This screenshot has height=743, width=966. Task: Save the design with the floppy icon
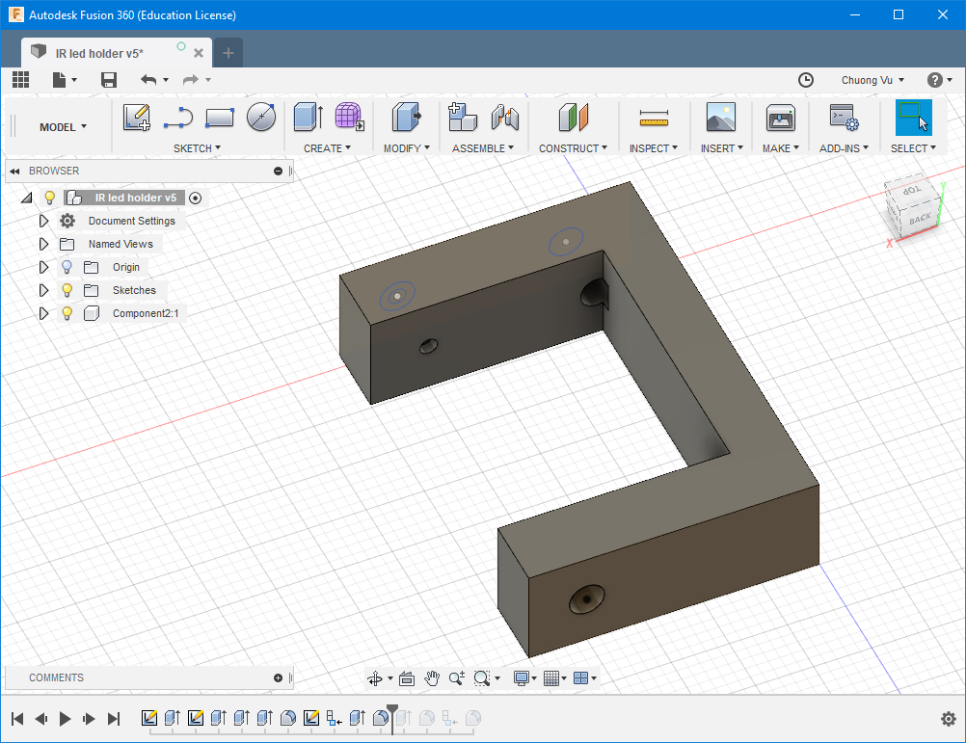(108, 79)
